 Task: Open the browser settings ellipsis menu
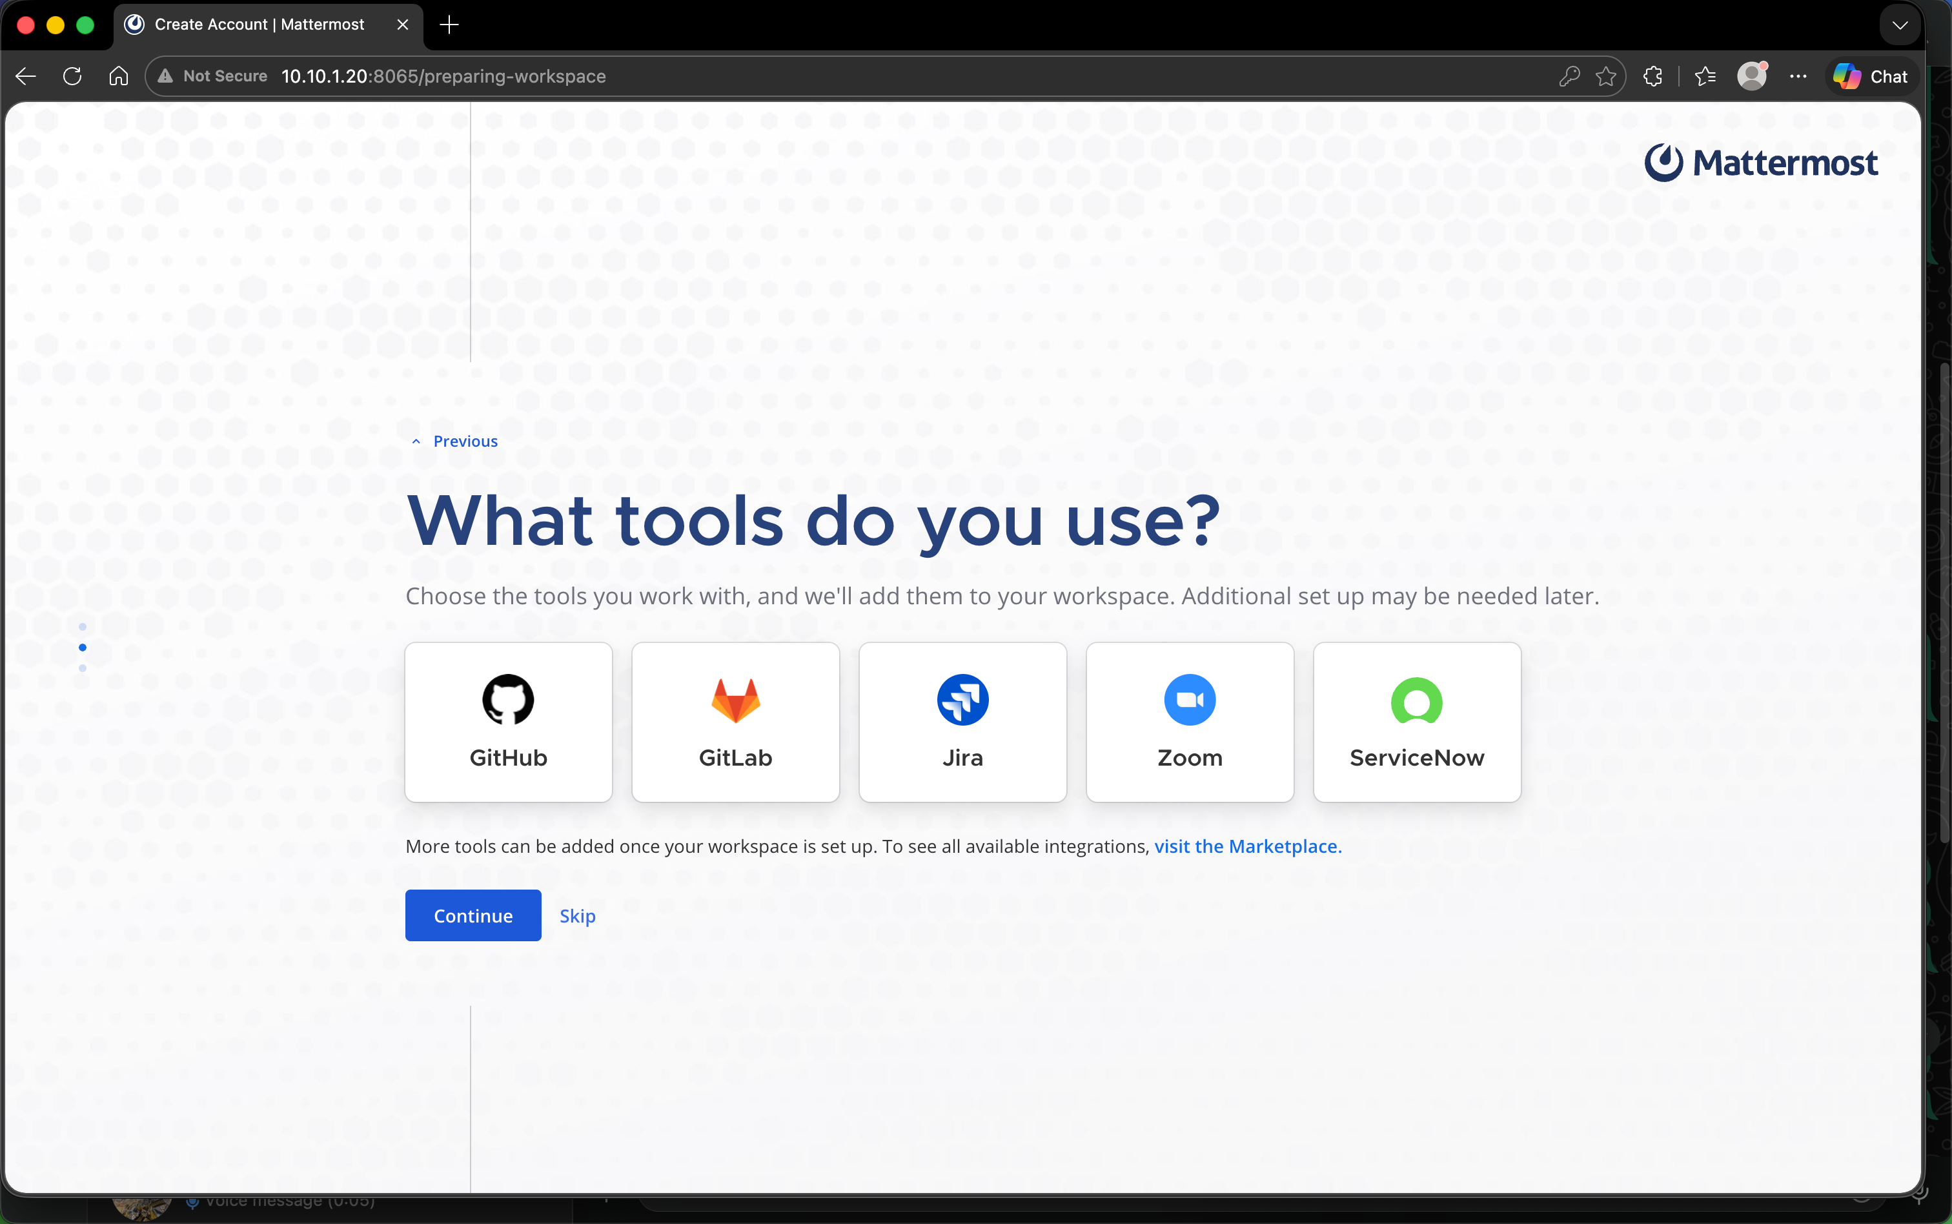(1798, 76)
